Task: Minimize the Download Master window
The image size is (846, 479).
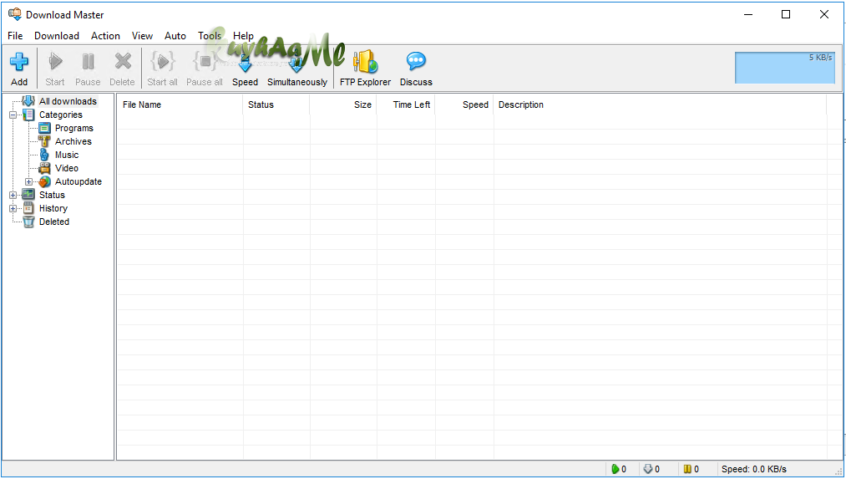Action: (x=747, y=14)
